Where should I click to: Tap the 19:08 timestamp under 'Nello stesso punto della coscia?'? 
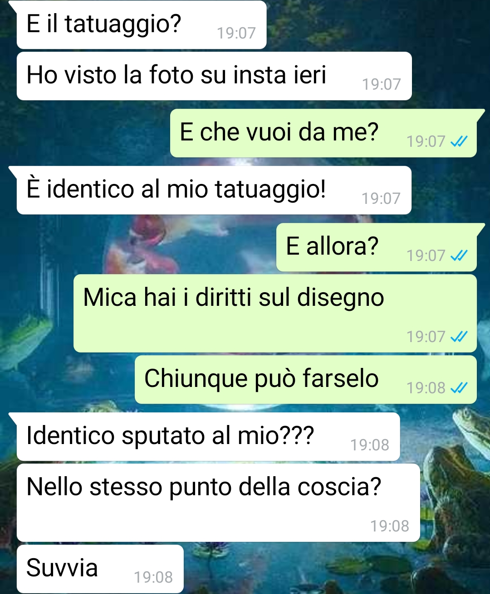[x=390, y=526]
